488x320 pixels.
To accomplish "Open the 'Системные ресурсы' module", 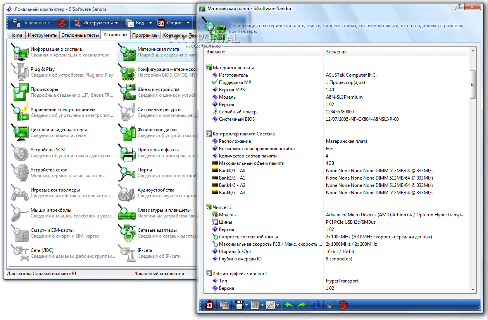I will coord(157,112).
